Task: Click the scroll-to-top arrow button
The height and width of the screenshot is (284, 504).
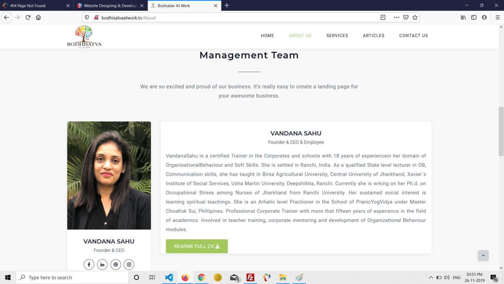Action: pyautogui.click(x=483, y=256)
